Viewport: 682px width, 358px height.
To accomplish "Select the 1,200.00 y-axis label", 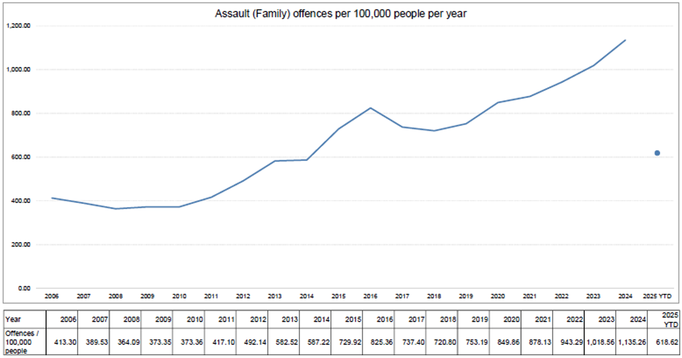I will coord(18,26).
